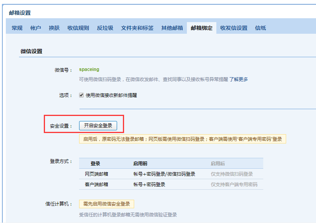The width and height of the screenshot is (316, 223).
Task: Click the yellow 启用后 security notice
Action: [183, 139]
